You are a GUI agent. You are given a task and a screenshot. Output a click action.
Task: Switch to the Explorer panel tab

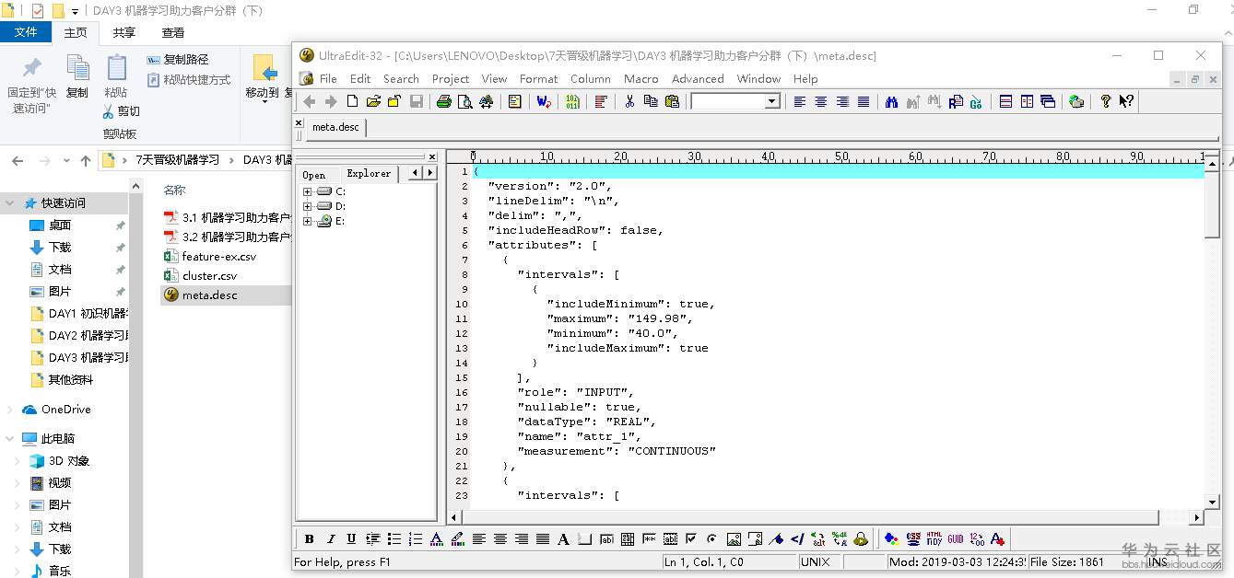click(x=368, y=174)
